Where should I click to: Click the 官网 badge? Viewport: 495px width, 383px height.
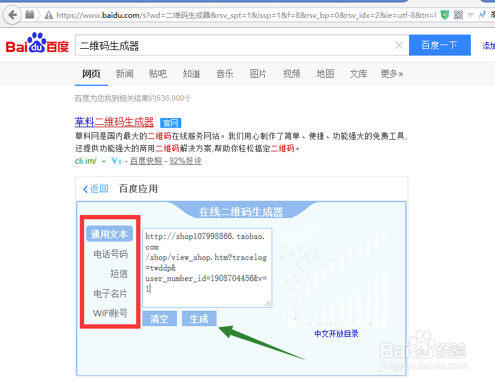tap(171, 123)
